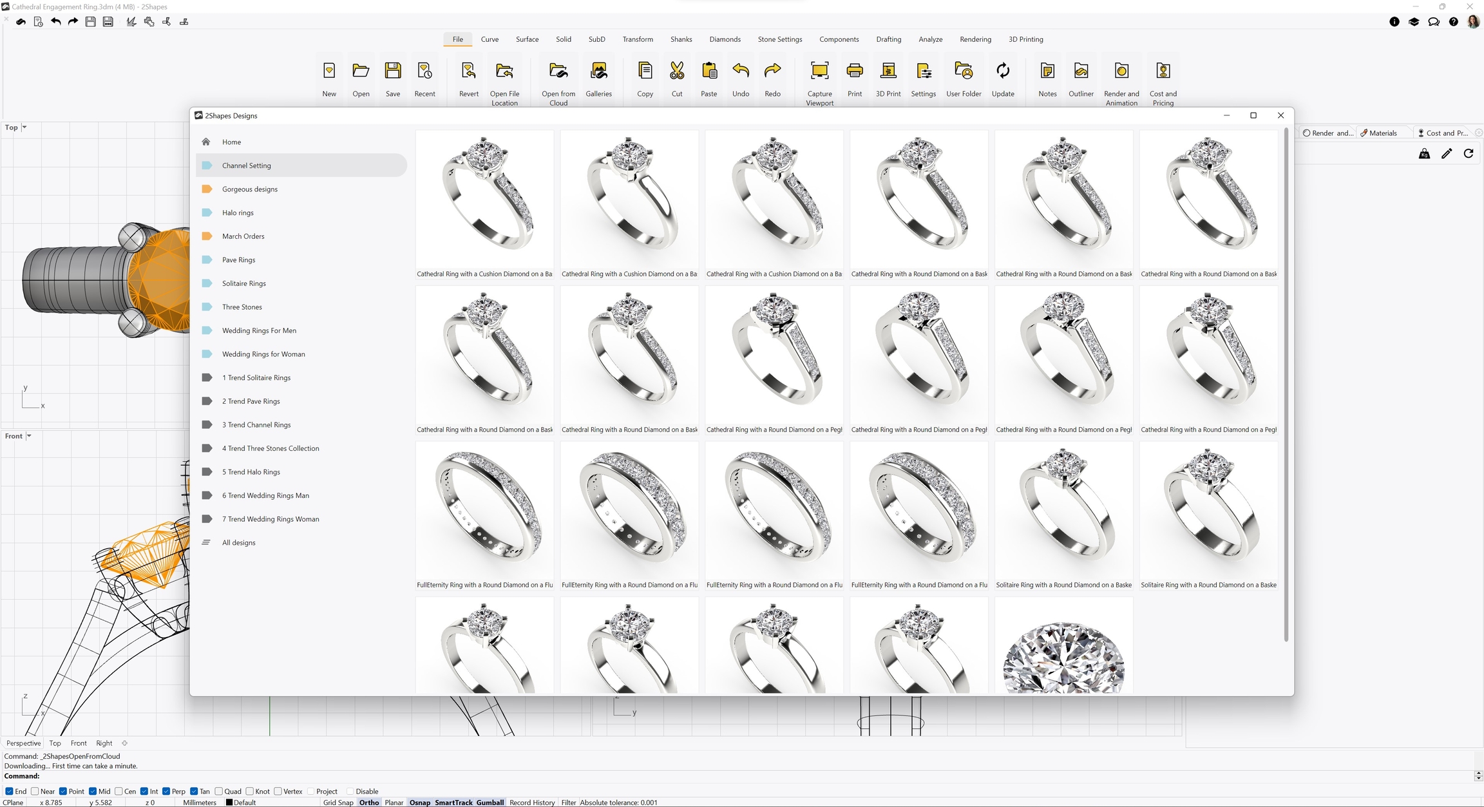Click All designs in the sidebar

[x=238, y=542]
